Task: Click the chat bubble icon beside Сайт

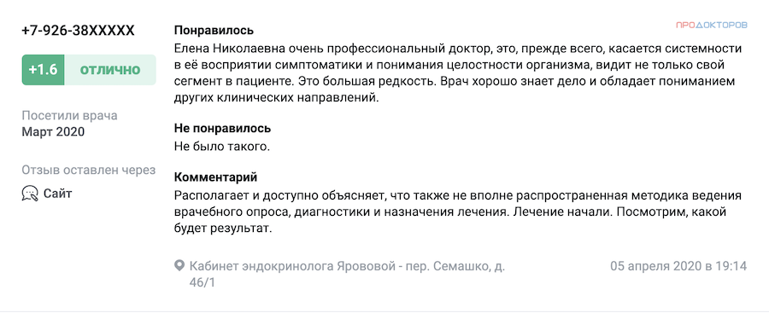Action: (x=30, y=194)
